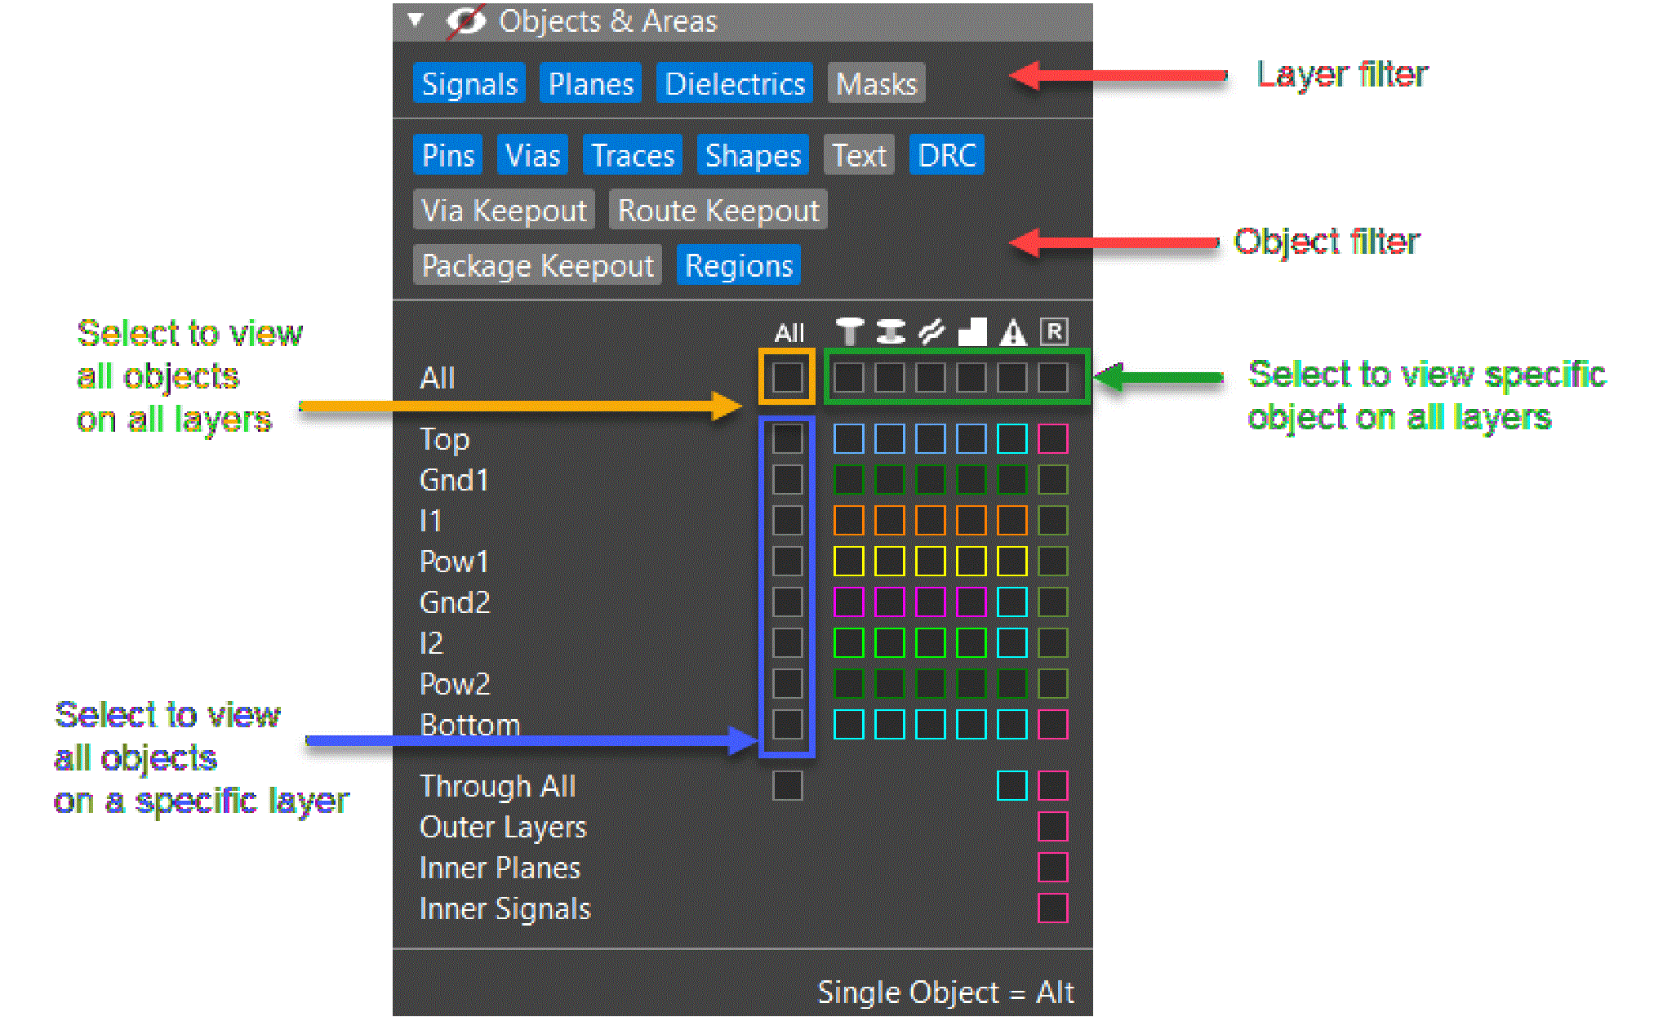The image size is (1654, 1017).
Task: Check the All-column box for Gnd1 layer
Action: click(x=788, y=480)
